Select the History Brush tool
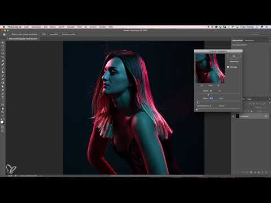This screenshot has width=271, height=203. 3,76
